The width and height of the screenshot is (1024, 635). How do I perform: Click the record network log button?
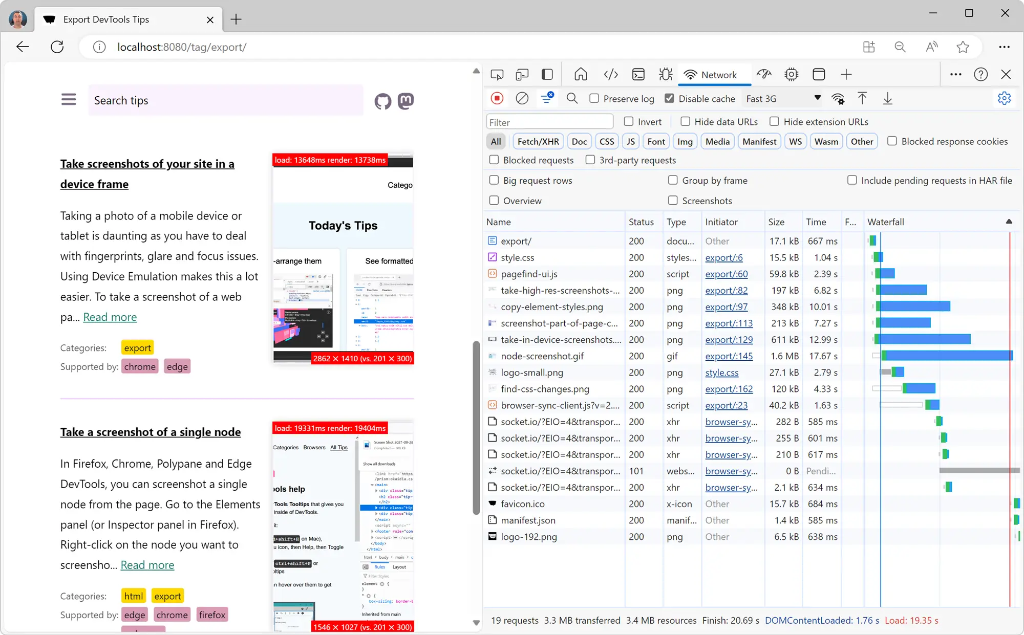pyautogui.click(x=497, y=98)
